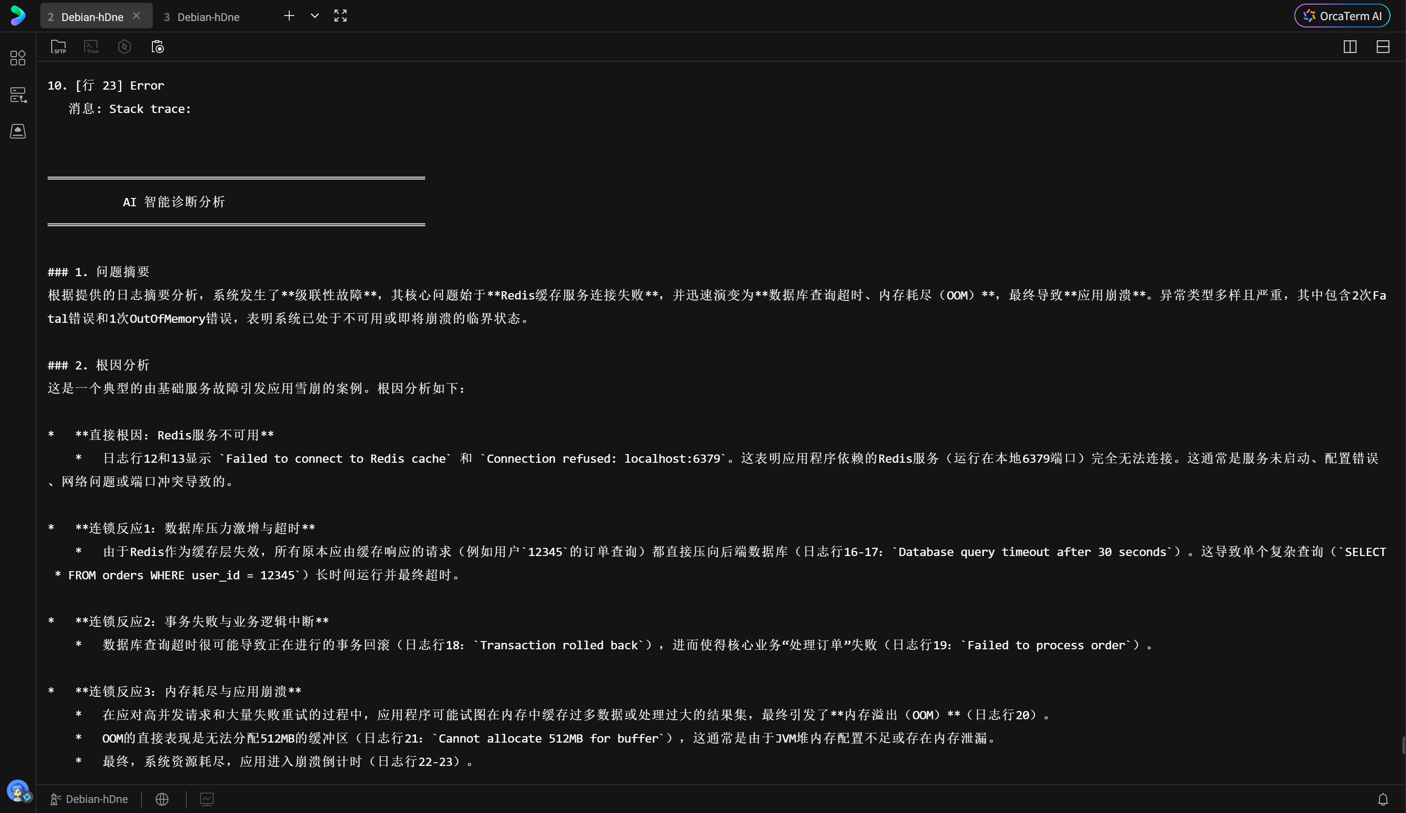
Task: Open the server list sidebar icon
Action: pyautogui.click(x=18, y=95)
